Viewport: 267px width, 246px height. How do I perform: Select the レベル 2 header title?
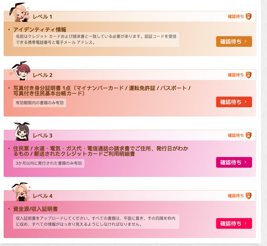pyautogui.click(x=43, y=75)
